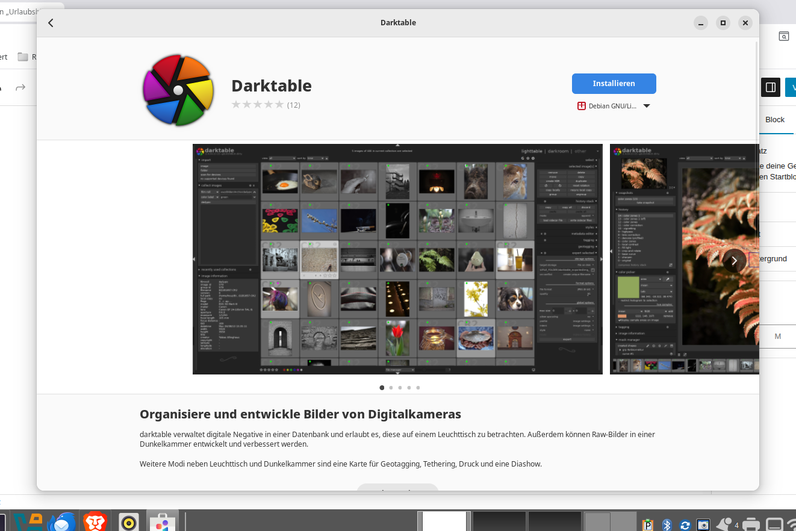
Task: Toggle the settings sidebar icon in the editor
Action: coord(771,87)
